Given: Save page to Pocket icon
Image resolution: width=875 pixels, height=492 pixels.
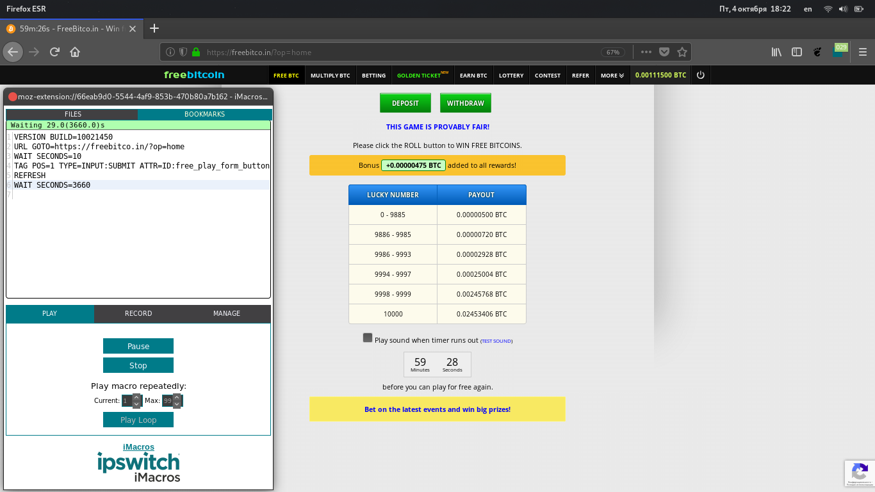Looking at the screenshot, I should click(x=665, y=52).
